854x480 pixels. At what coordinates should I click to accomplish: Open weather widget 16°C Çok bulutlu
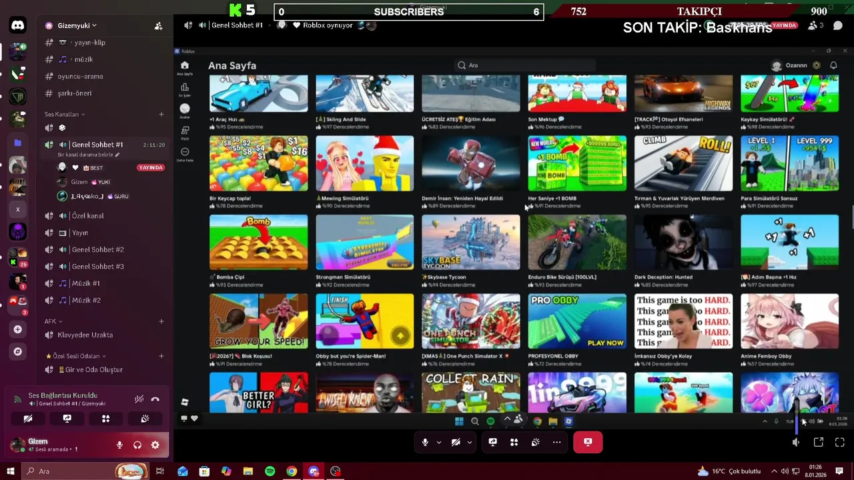[x=729, y=471]
